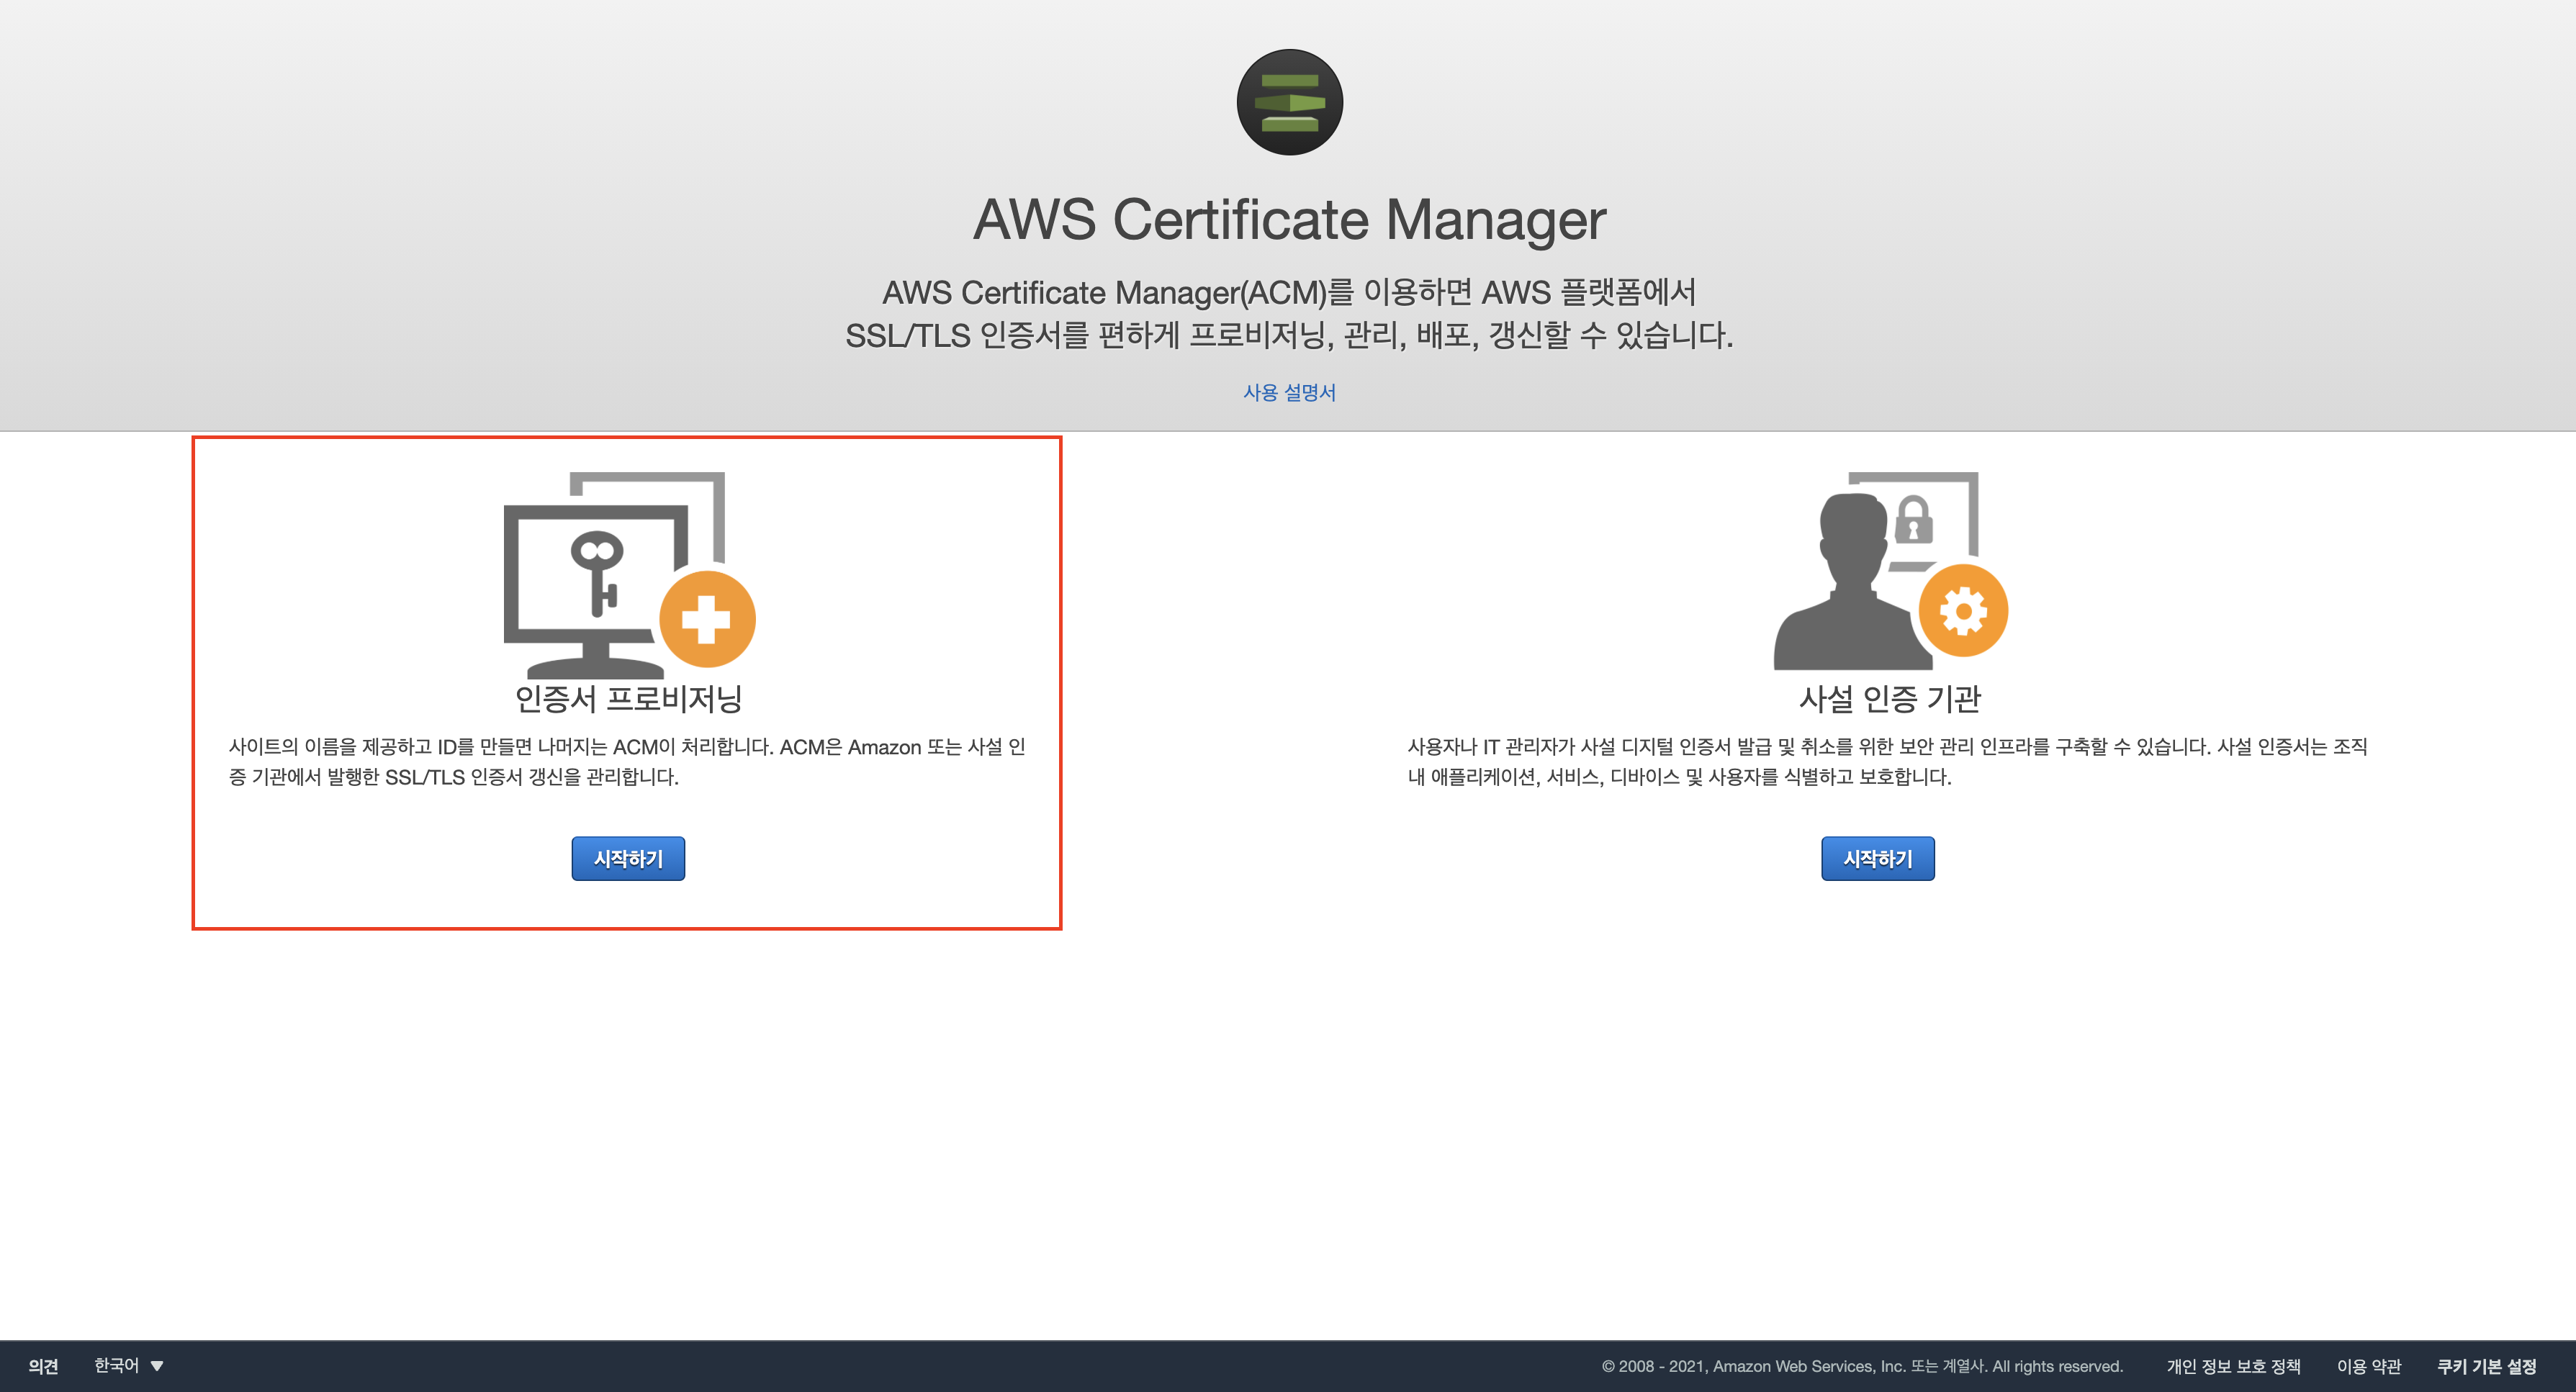This screenshot has height=1392, width=2576.
Task: Click the arrow next to 한국어
Action: [157, 1366]
